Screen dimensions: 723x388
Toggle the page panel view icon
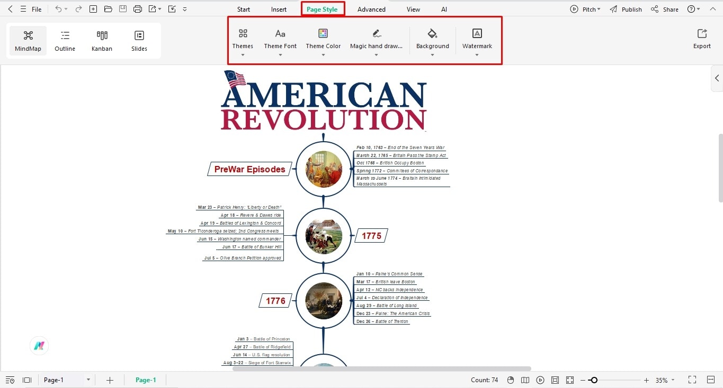coord(27,380)
